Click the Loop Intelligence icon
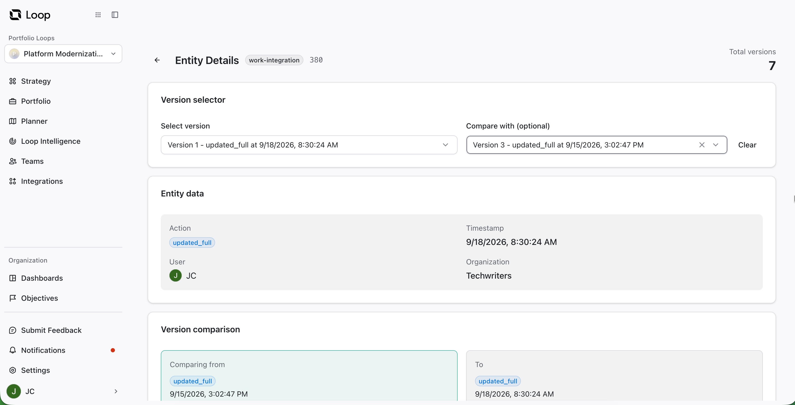The width and height of the screenshot is (795, 405). [13, 141]
